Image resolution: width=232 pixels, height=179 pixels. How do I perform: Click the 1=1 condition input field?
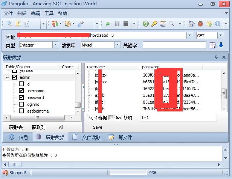179,118
